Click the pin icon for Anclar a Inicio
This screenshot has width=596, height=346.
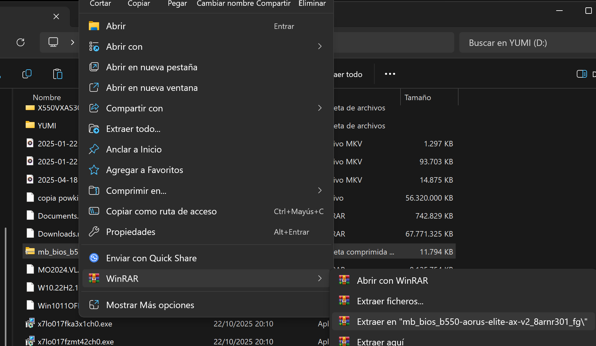(94, 149)
